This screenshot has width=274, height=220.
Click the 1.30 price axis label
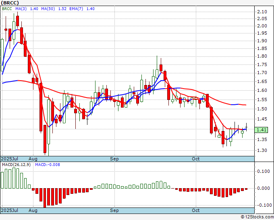point(262,151)
